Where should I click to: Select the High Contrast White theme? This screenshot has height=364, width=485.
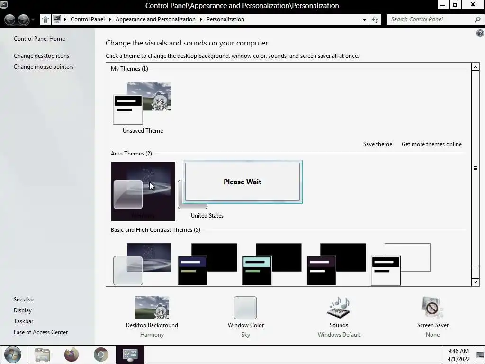pyautogui.click(x=401, y=264)
